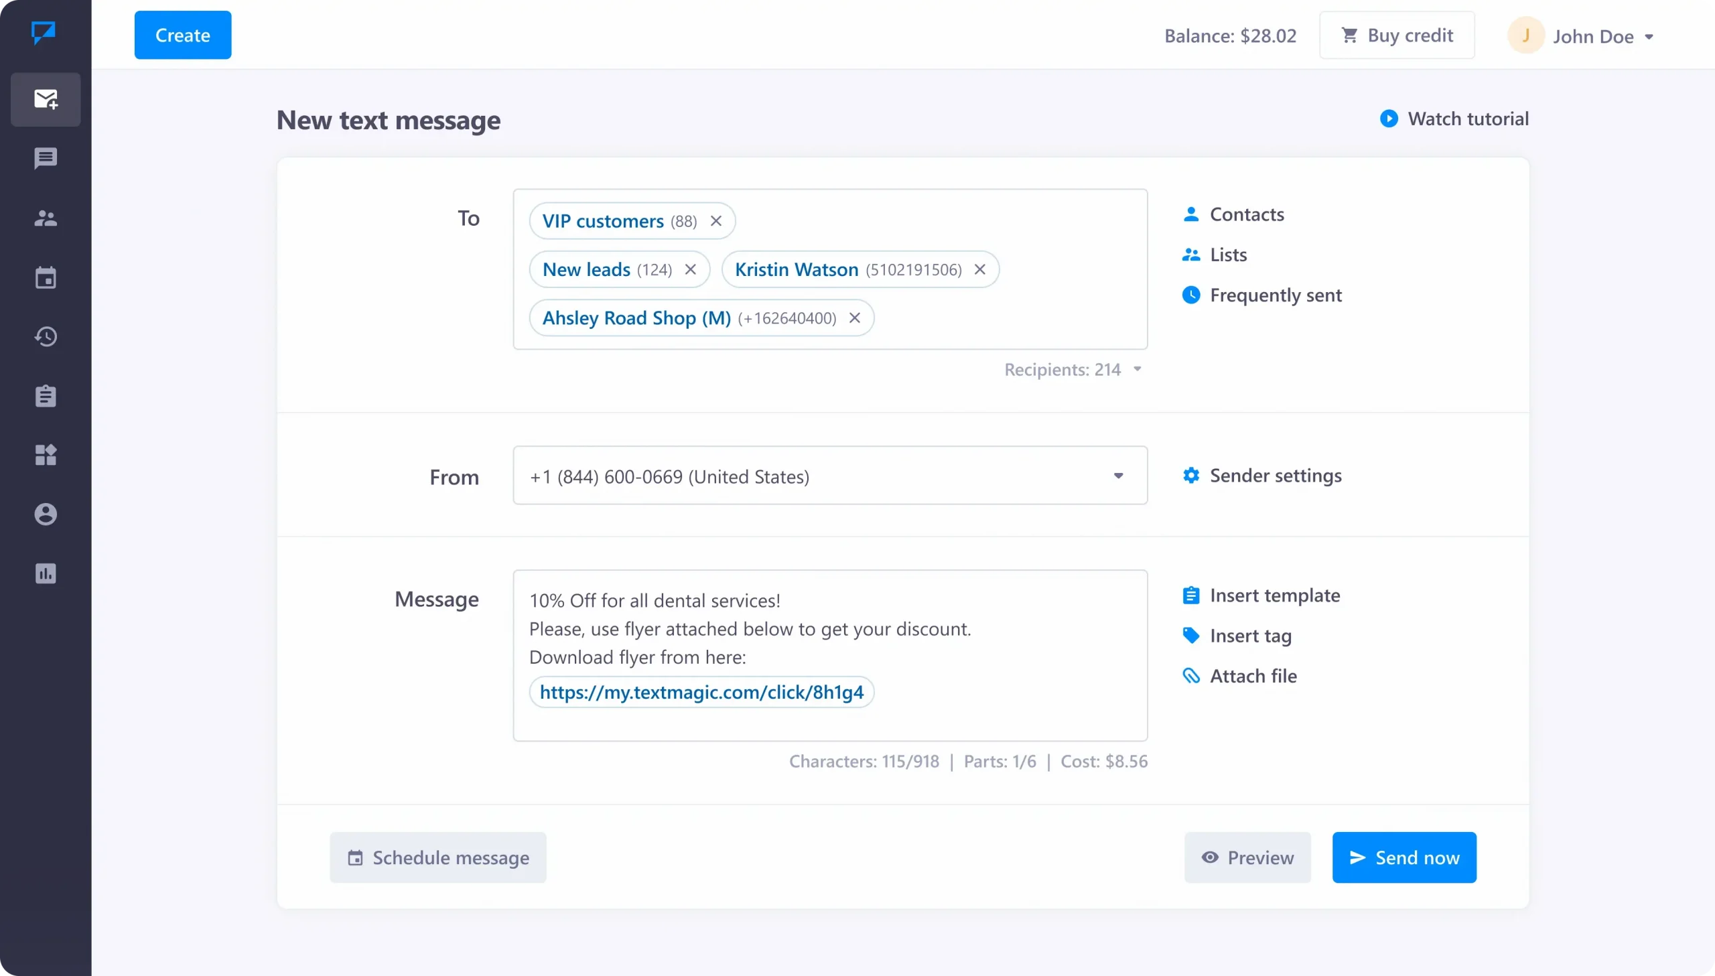Screen dimensions: 1715x976
Task: Open the services widgets sidebar icon
Action: [x=46, y=454]
